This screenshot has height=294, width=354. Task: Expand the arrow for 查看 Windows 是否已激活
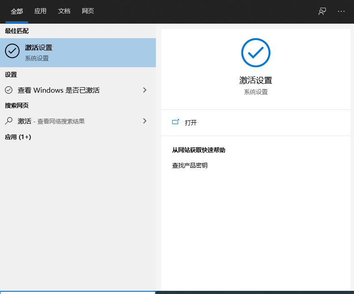point(145,90)
